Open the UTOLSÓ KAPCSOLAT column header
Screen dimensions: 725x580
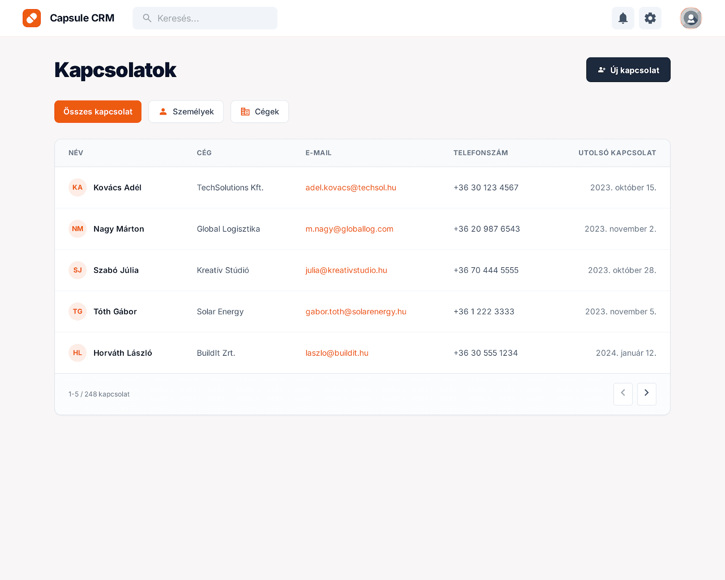click(617, 153)
